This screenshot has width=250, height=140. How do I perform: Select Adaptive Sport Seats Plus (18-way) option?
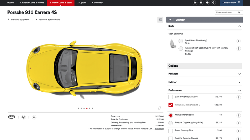181,49
